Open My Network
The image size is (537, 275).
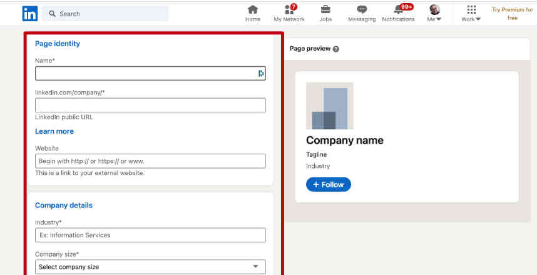click(x=289, y=14)
